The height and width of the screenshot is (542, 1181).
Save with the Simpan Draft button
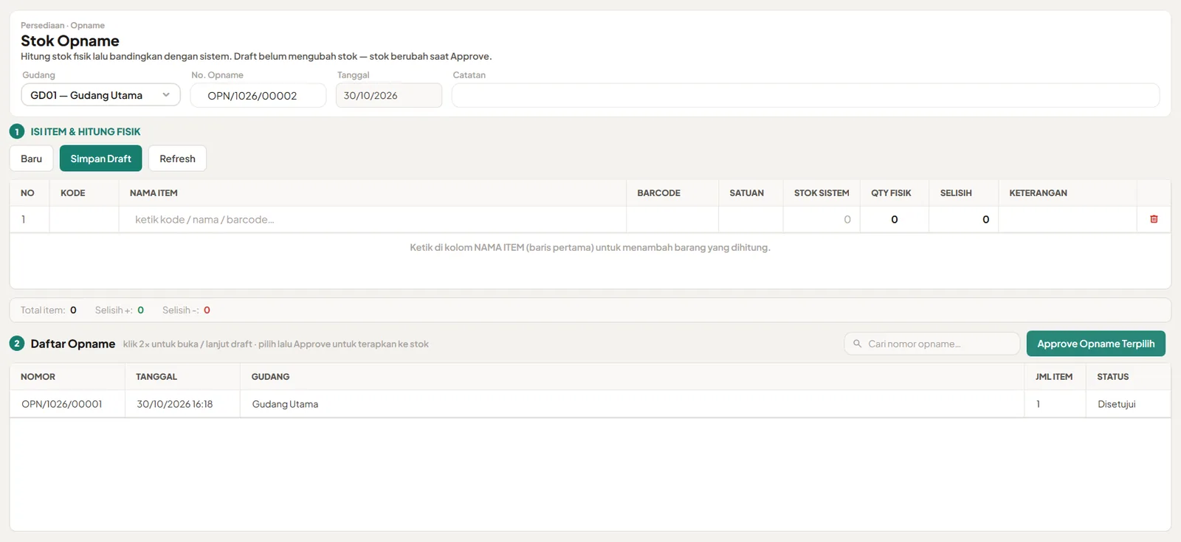point(100,159)
